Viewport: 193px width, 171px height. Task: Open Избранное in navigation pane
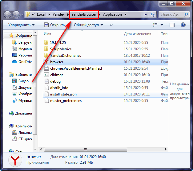coord(21,36)
